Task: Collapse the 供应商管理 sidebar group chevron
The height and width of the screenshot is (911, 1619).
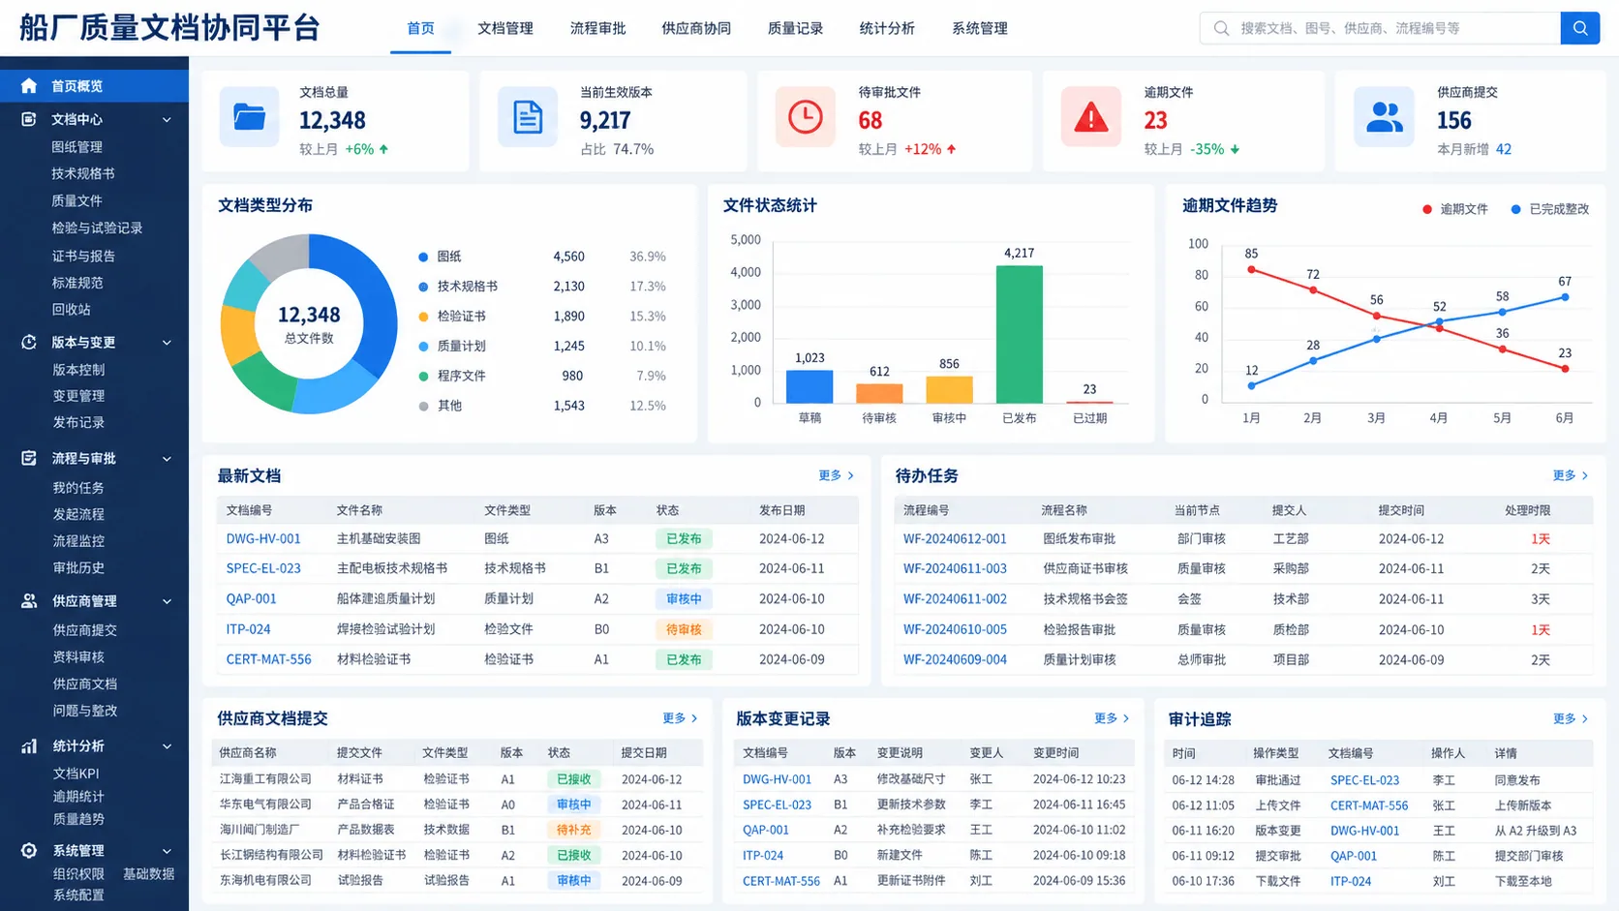Action: pos(167,601)
